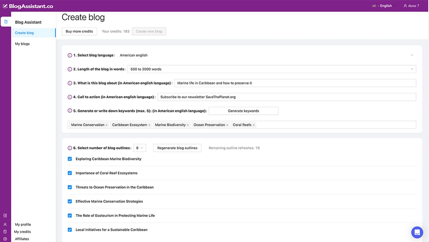Image resolution: width=429 pixels, height=242 pixels.
Task: Click the Call to action text field
Action: (x=287, y=97)
